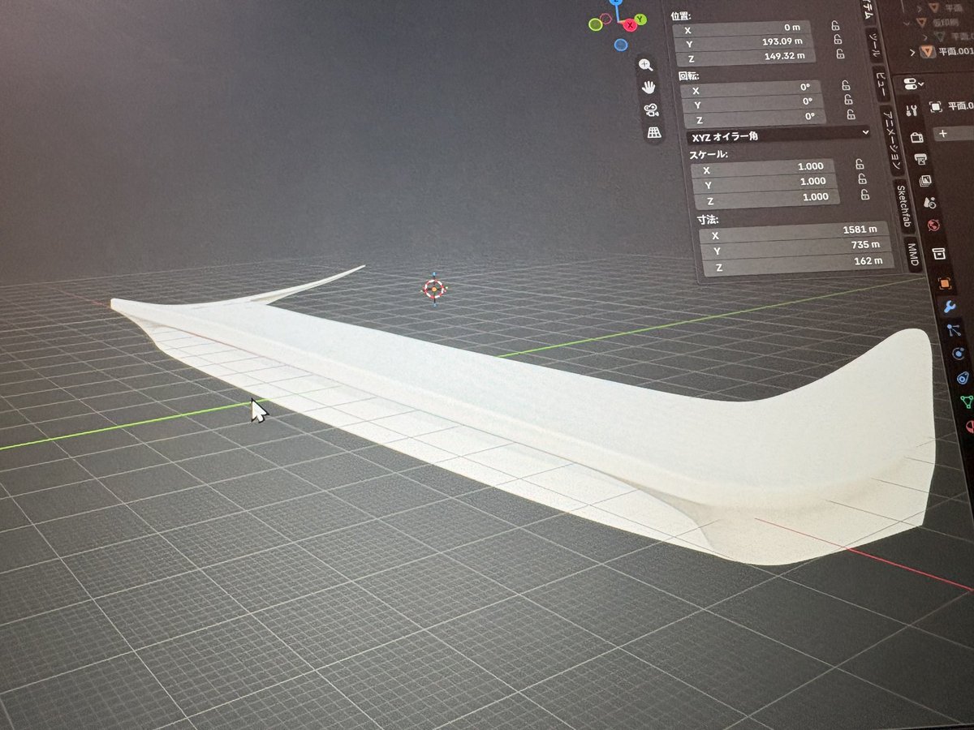This screenshot has height=730, width=974.
Task: Open the Physics properties icon
Action: coord(959,354)
